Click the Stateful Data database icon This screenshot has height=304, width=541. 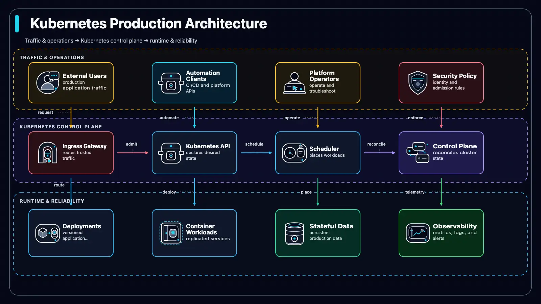295,233
